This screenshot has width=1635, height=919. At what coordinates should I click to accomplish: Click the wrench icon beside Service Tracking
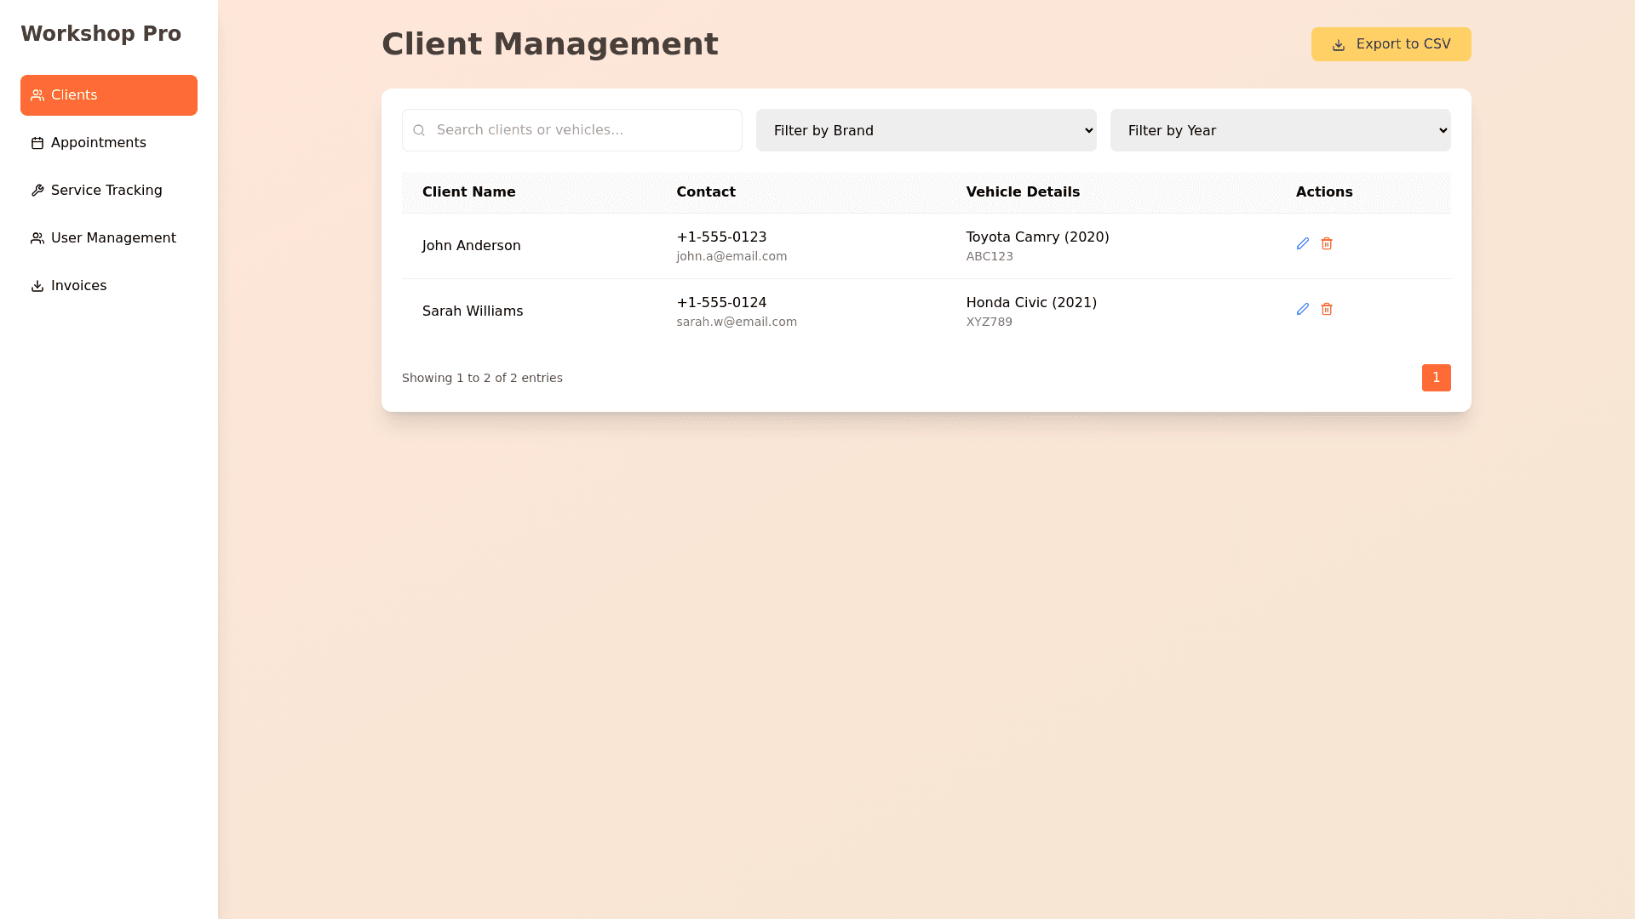37,191
